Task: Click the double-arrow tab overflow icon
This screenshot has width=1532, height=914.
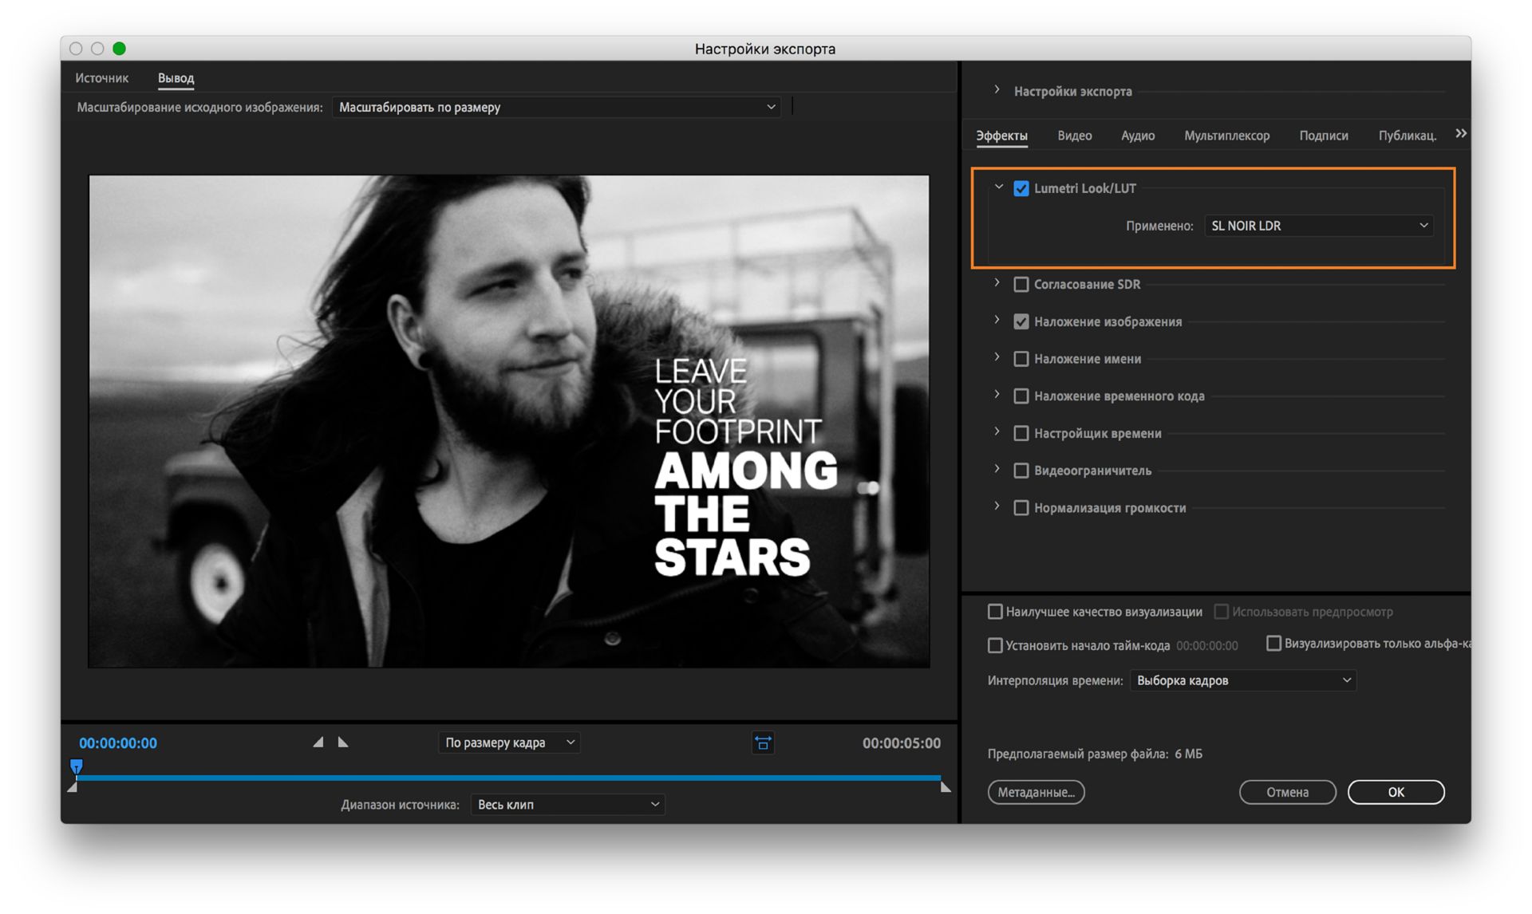Action: tap(1460, 134)
